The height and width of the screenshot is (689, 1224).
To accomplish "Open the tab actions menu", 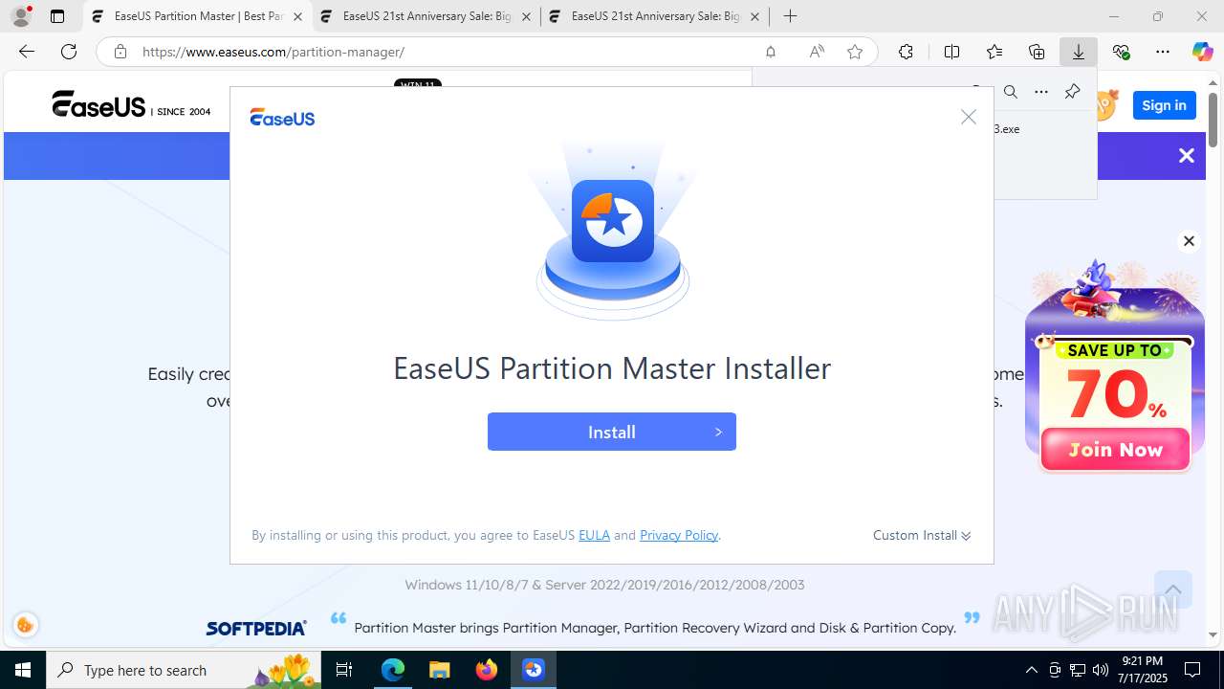I will 57,16.
